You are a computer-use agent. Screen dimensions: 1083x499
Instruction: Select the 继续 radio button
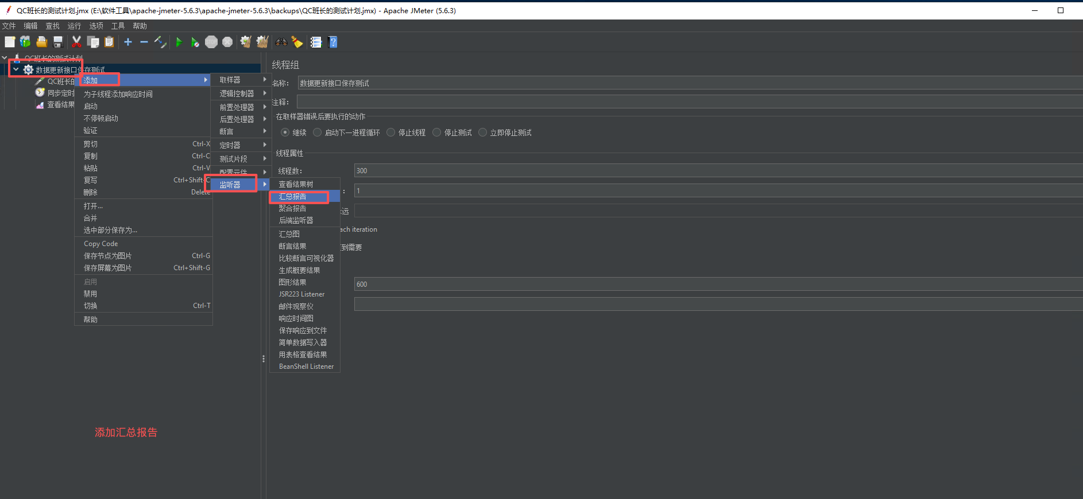[x=285, y=132]
